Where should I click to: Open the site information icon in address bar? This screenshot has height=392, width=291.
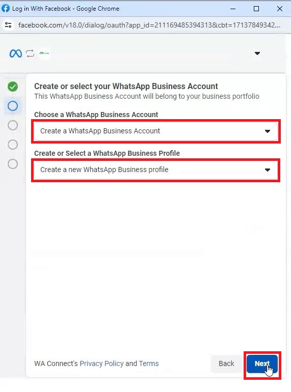click(8, 25)
